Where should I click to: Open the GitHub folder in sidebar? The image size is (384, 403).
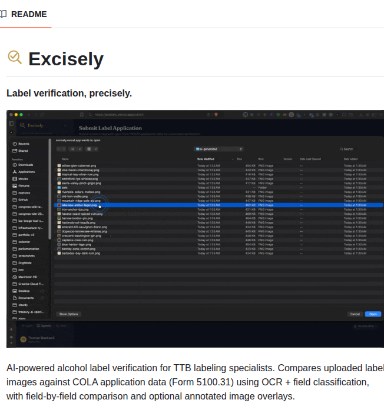[x=23, y=199]
